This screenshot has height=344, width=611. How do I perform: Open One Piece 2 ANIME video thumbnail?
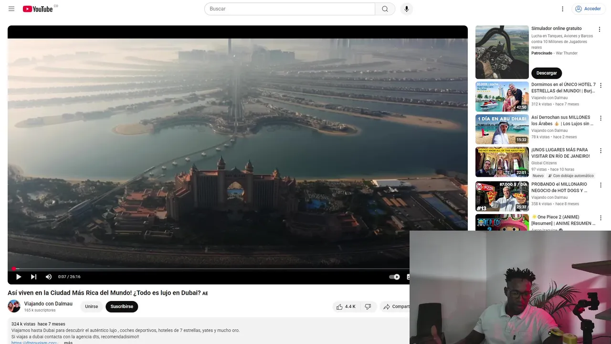tap(502, 223)
